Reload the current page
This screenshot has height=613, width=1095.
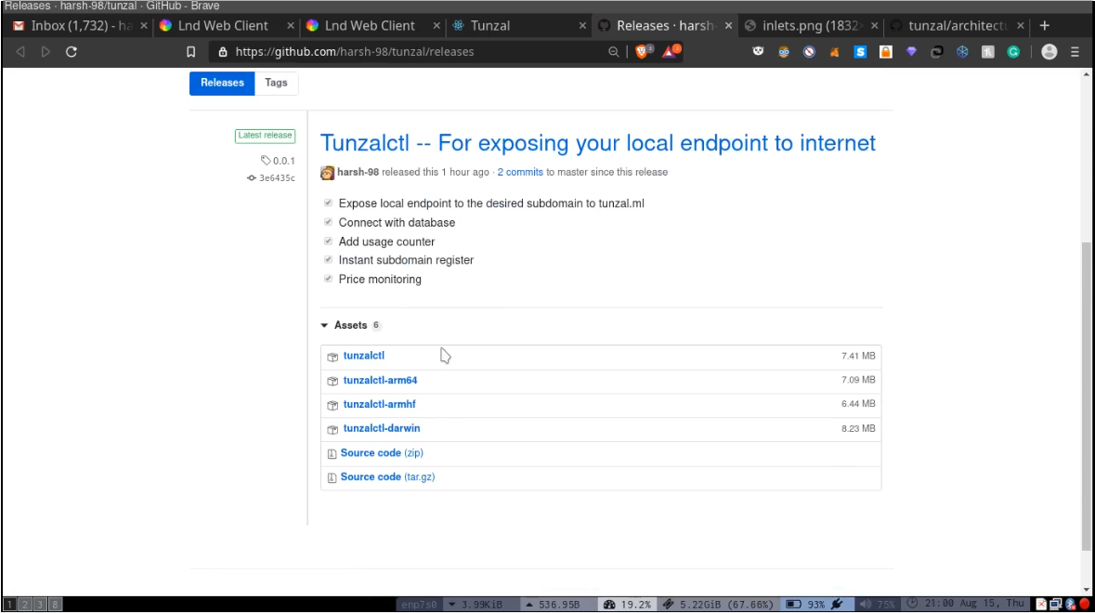pyautogui.click(x=72, y=52)
